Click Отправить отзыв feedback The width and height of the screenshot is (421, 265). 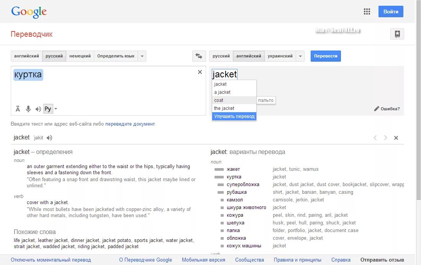tap(382, 260)
